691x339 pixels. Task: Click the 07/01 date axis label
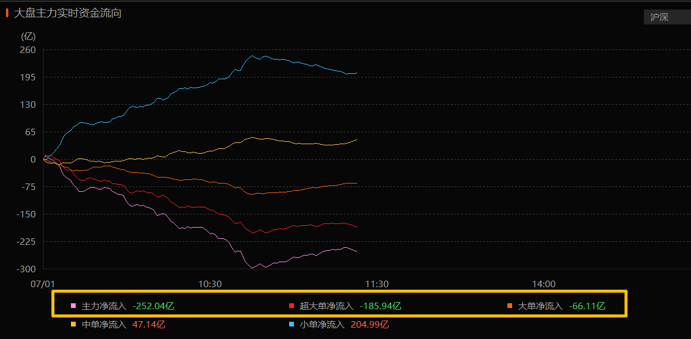click(x=43, y=284)
